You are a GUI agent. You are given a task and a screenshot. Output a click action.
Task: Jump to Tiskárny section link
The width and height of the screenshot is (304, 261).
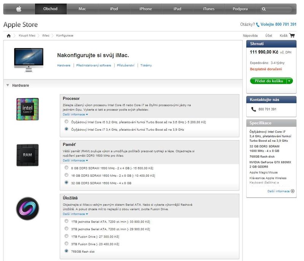coord(146,65)
